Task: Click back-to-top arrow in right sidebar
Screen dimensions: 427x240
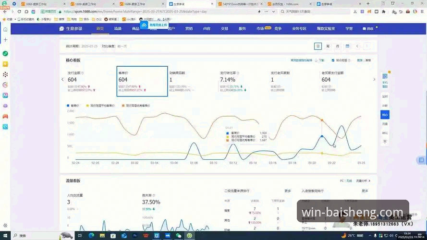Action: (x=385, y=142)
